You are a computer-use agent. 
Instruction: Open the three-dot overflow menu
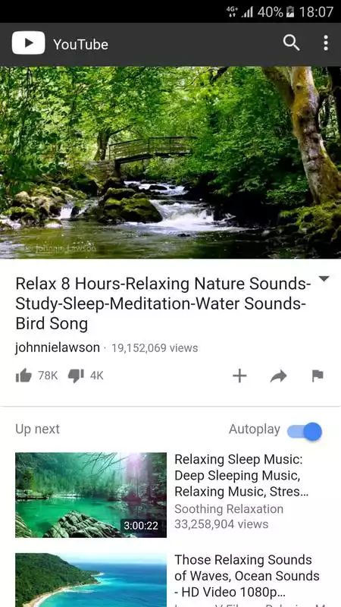click(x=326, y=43)
